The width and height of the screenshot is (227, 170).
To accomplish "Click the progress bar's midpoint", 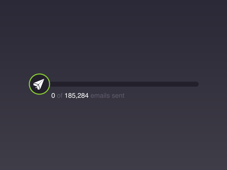I will click(124, 84).
